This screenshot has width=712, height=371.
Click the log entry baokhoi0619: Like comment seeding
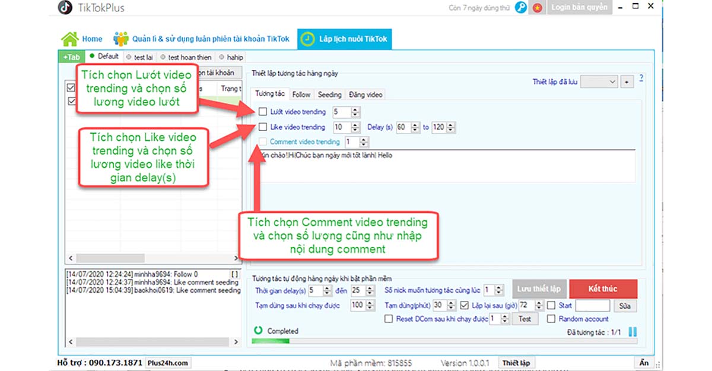(x=153, y=291)
